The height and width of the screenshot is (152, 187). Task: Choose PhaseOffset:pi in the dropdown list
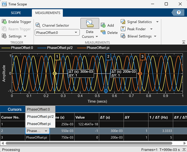pos(40,124)
